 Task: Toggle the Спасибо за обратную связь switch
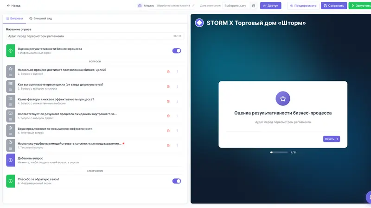(x=177, y=181)
